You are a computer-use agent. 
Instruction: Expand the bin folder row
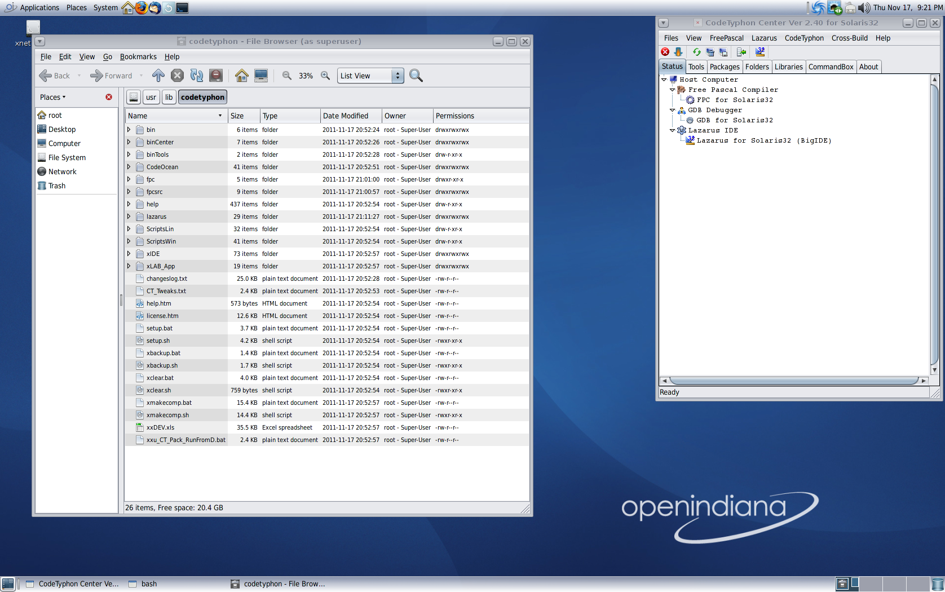[129, 130]
